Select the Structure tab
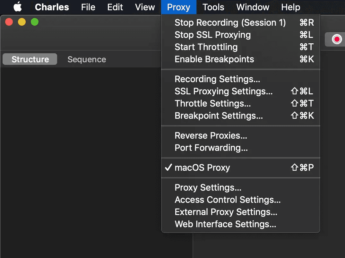 pos(30,59)
